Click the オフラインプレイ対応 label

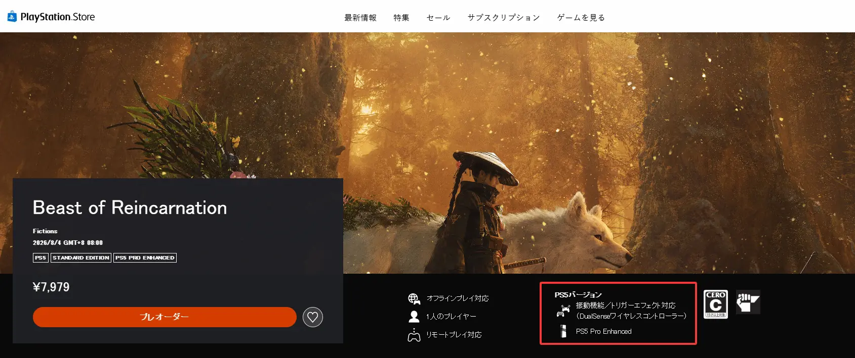click(458, 298)
